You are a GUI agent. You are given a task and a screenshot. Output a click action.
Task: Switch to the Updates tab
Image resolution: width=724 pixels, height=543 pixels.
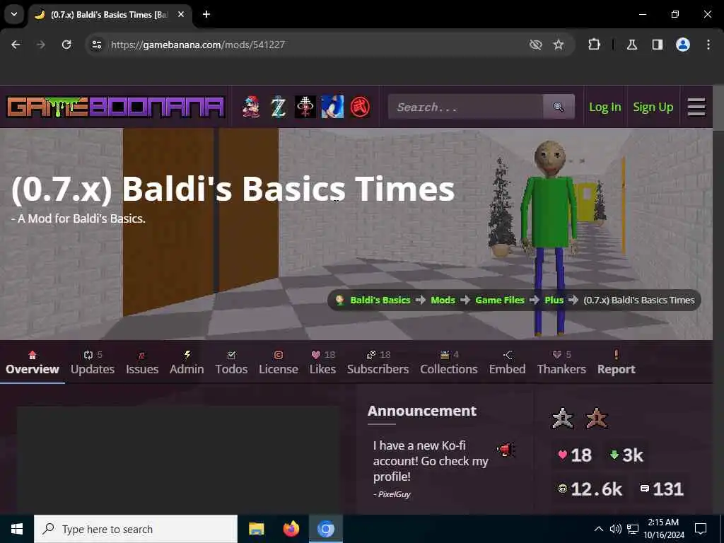(x=93, y=363)
